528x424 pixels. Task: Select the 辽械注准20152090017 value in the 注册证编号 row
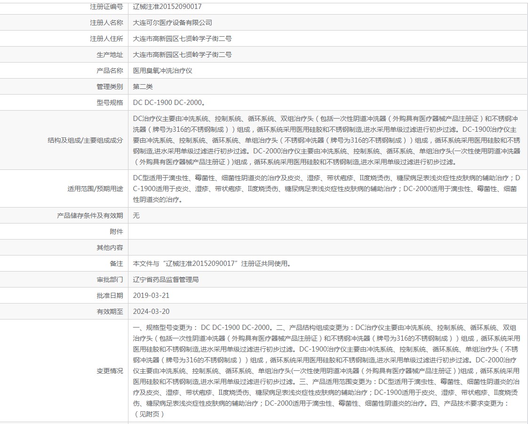click(x=167, y=7)
